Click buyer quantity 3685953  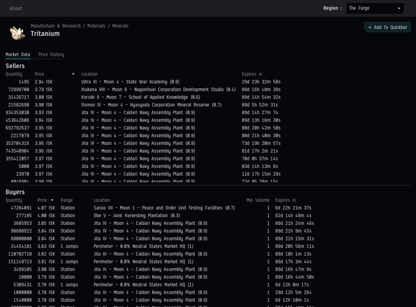(23, 223)
